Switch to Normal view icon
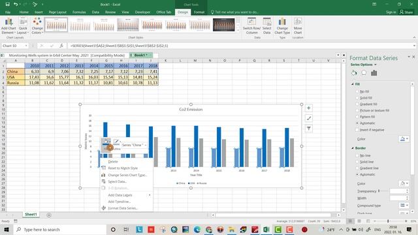The width and height of the screenshot is (418, 235). (350, 221)
